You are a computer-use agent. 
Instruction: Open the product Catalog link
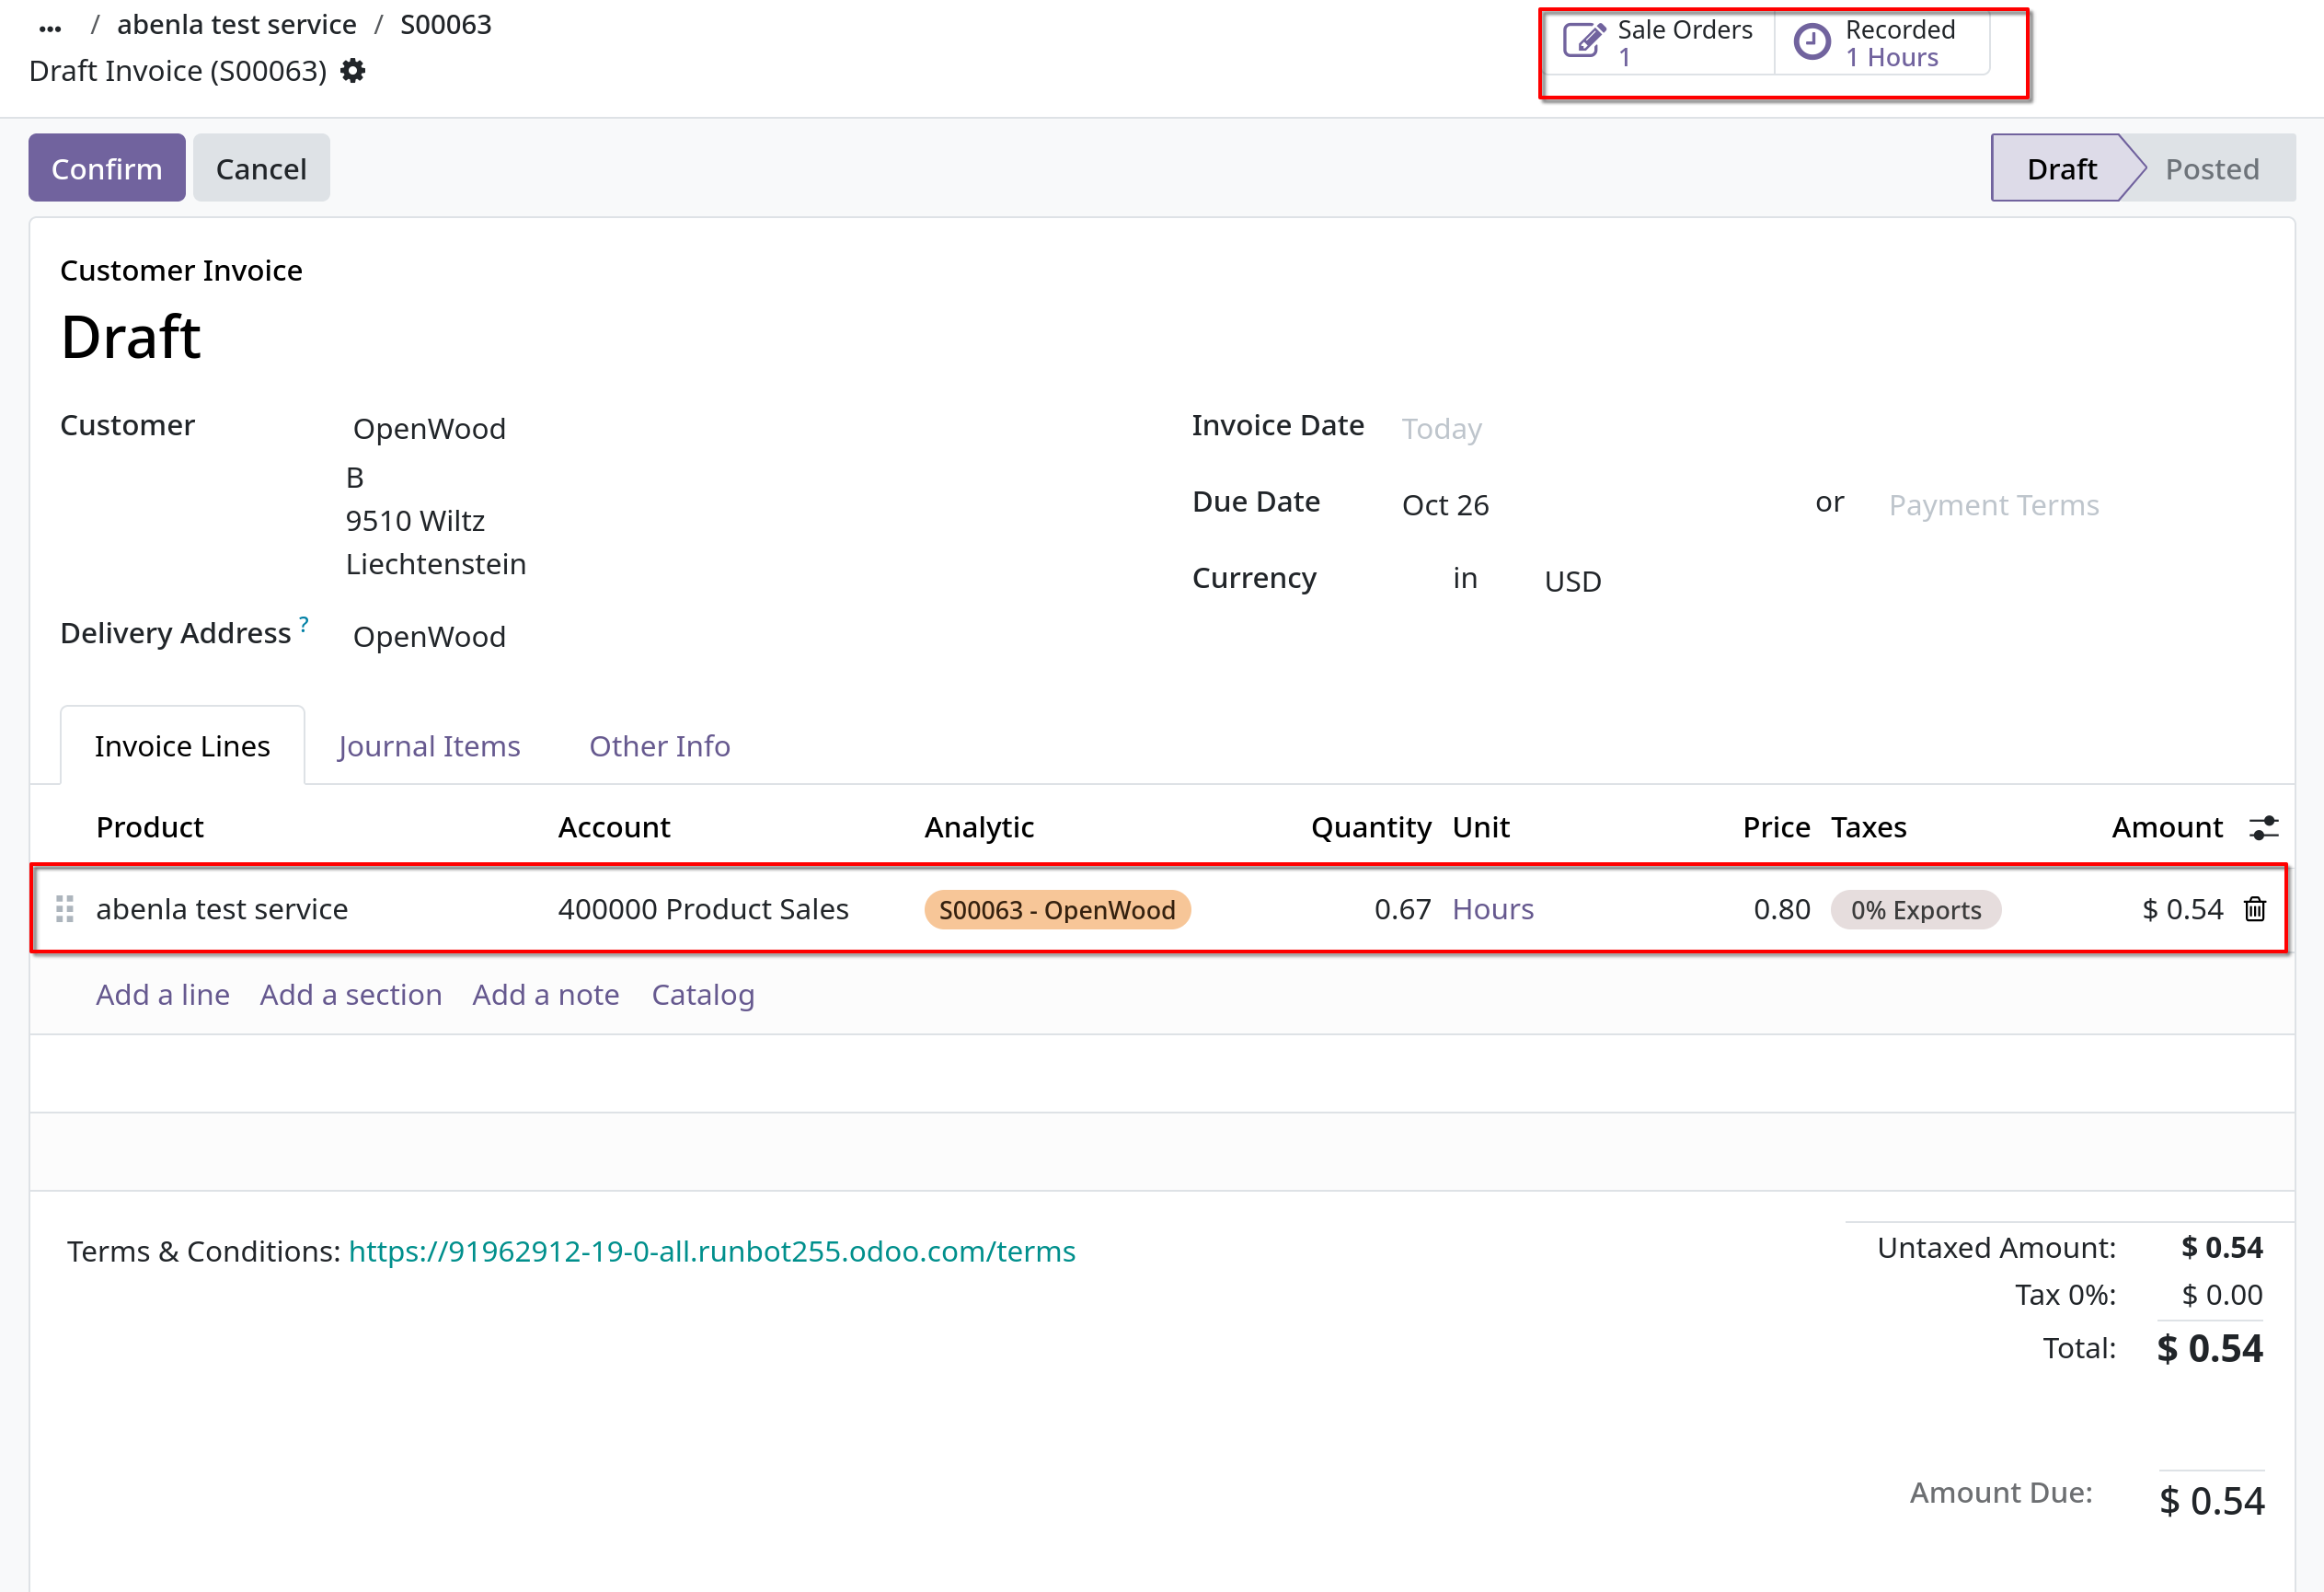[703, 994]
